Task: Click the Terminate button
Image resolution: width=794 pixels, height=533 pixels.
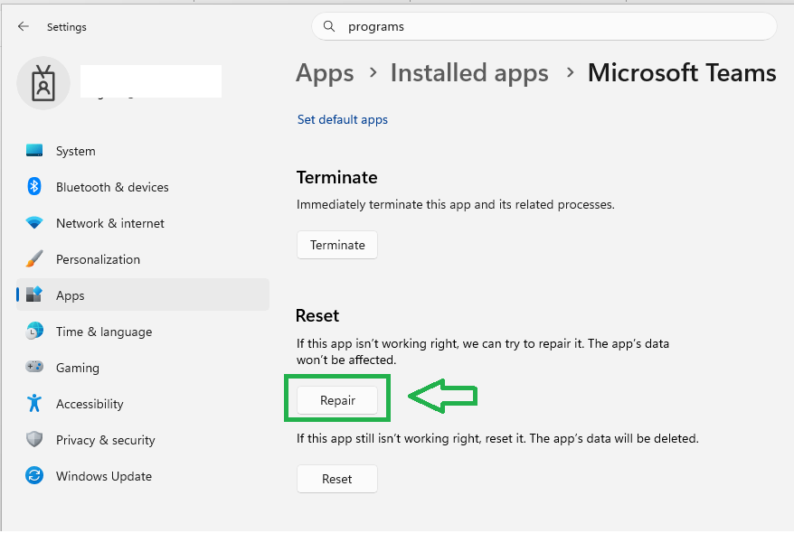Action: point(337,245)
